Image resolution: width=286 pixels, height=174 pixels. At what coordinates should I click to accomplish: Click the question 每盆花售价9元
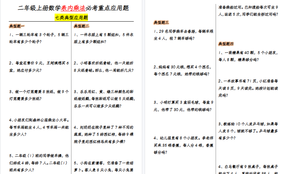pos(39,67)
